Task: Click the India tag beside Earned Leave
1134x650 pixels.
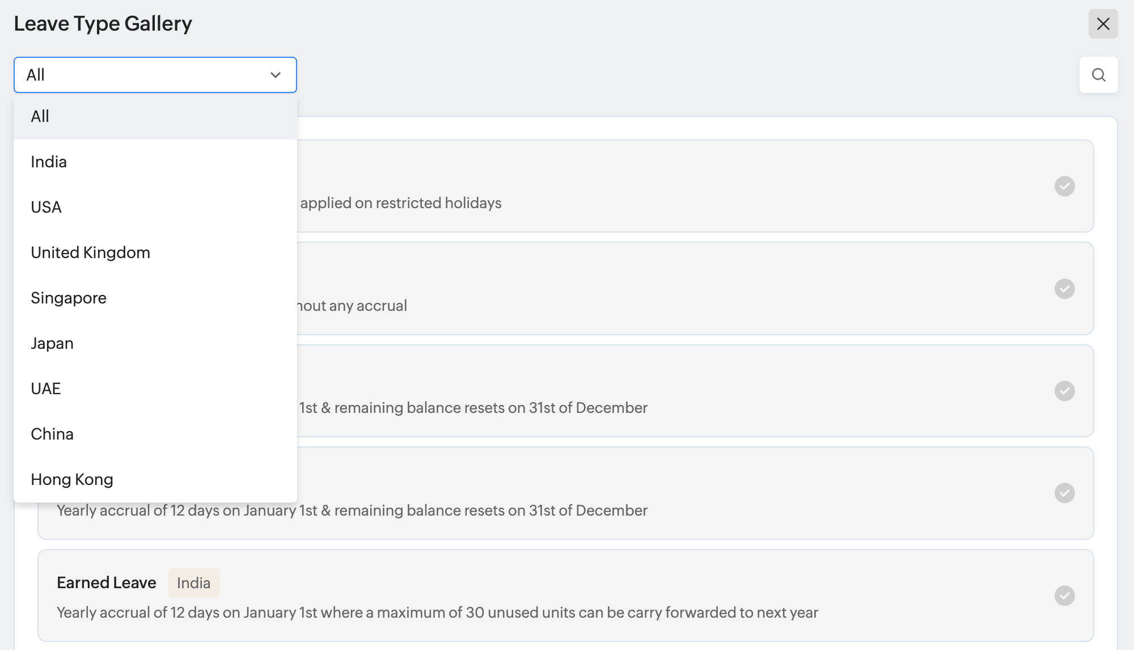Action: 193,583
